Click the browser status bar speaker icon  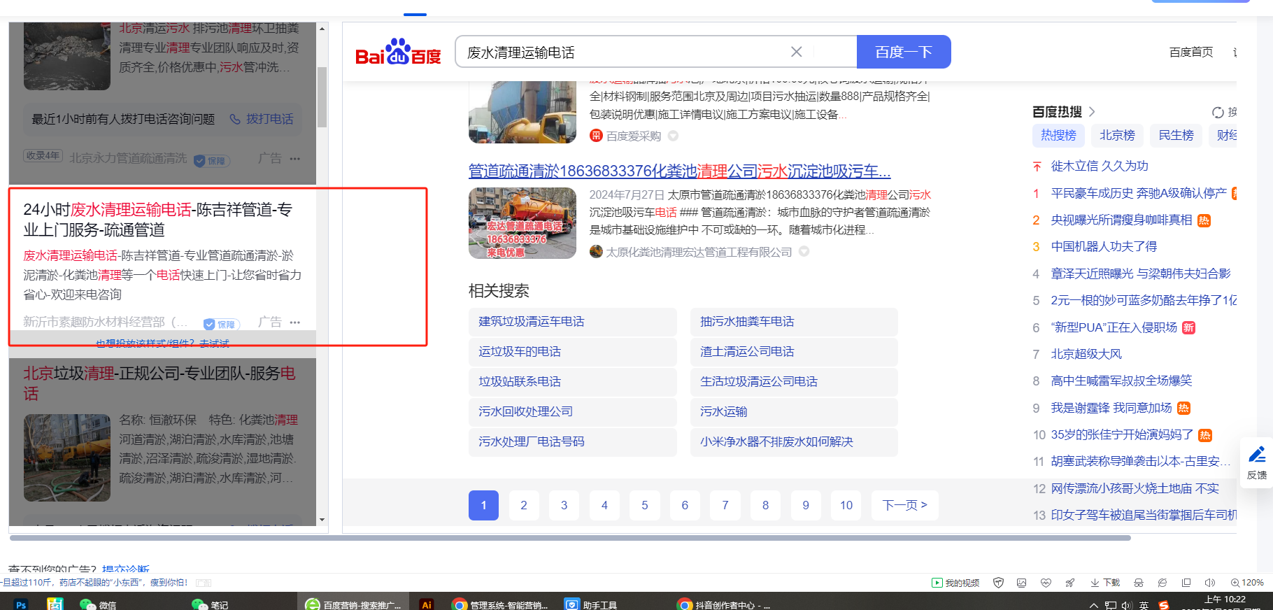pos(1209,583)
